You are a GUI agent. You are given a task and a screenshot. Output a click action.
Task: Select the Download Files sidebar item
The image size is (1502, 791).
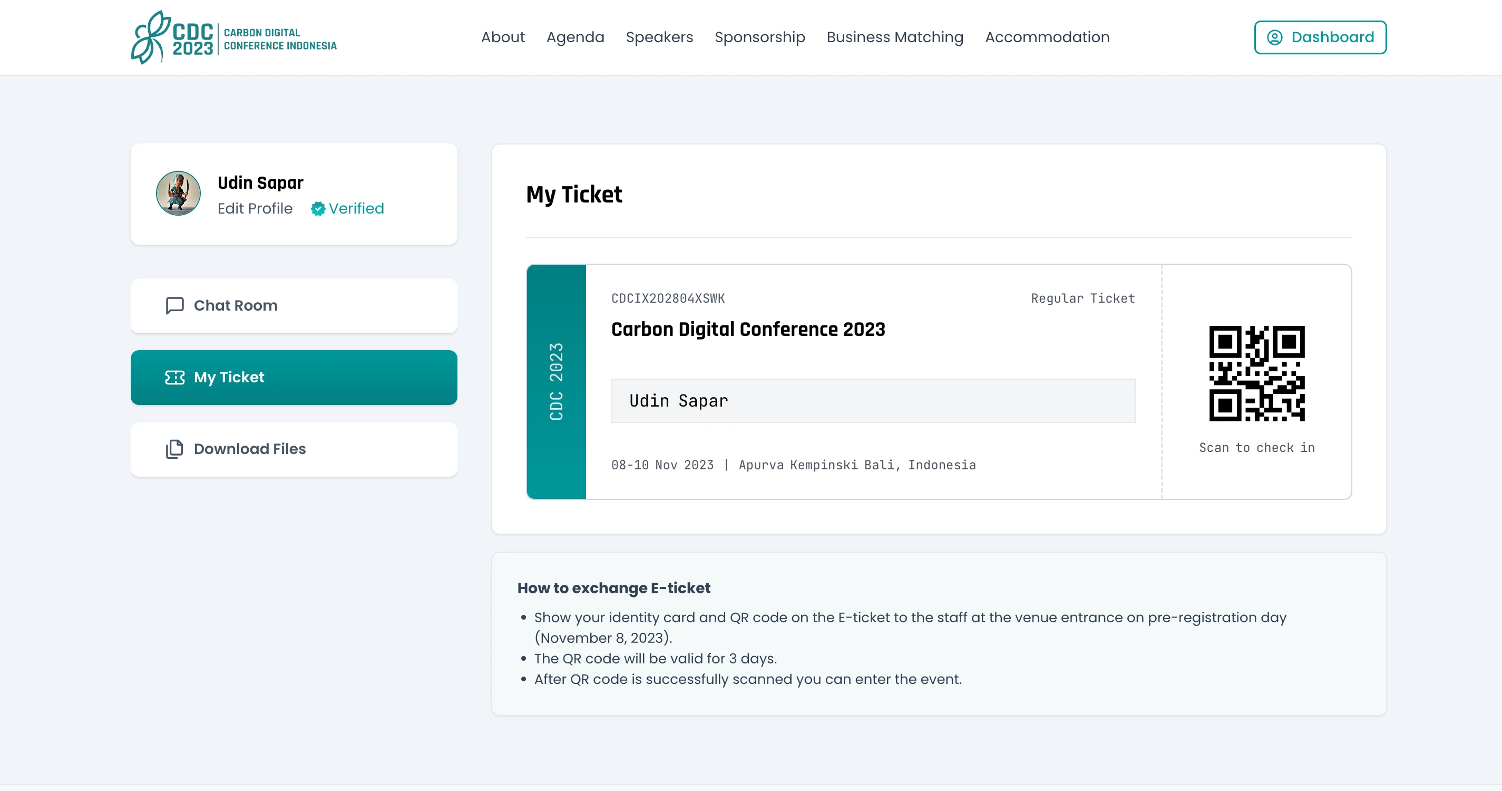pos(294,449)
